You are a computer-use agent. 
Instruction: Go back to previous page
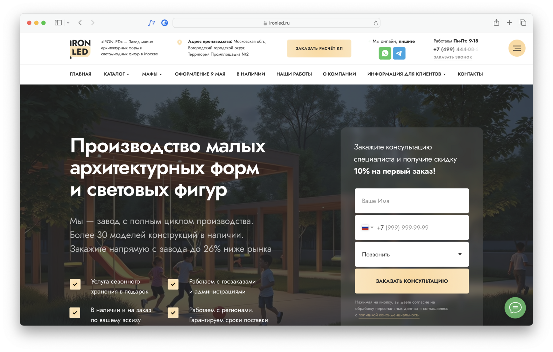tap(80, 23)
